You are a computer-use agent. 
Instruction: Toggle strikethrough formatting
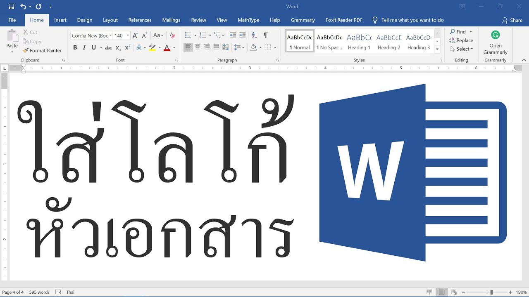(108, 48)
